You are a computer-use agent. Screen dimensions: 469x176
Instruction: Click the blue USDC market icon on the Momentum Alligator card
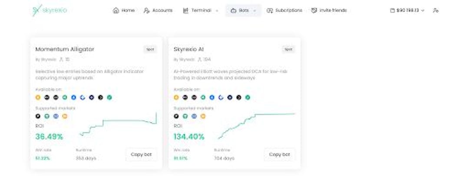(x=56, y=116)
